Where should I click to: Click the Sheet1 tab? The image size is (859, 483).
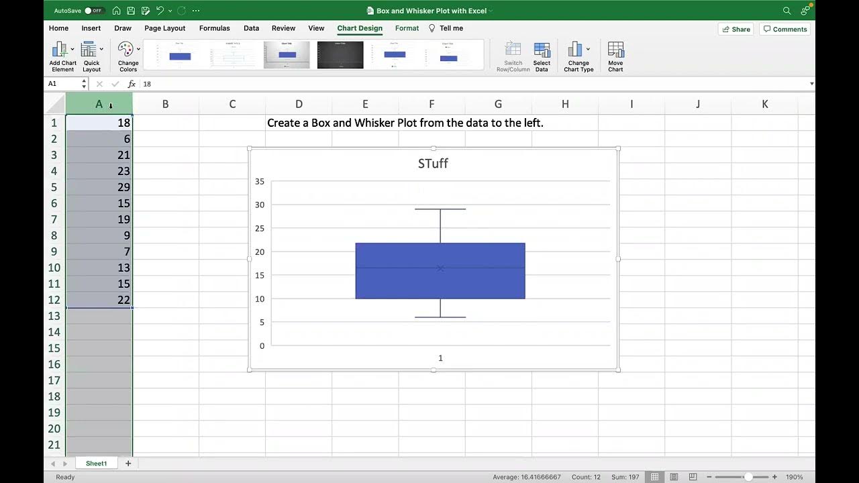point(96,464)
